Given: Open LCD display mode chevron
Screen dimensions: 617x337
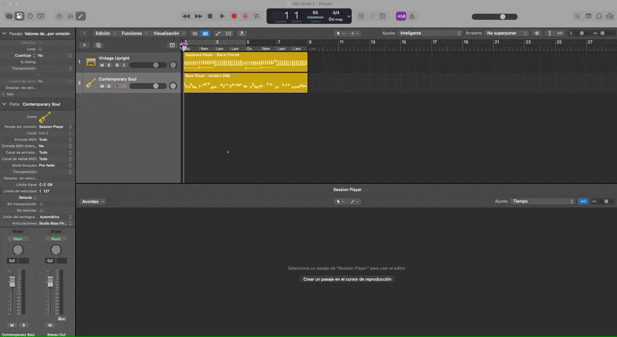Looking at the screenshot, I should pos(348,16).
